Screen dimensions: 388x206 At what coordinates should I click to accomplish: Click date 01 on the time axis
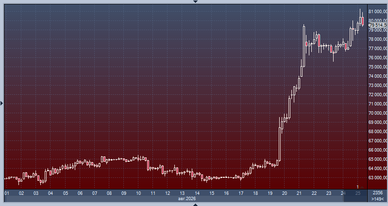click(x=7, y=193)
